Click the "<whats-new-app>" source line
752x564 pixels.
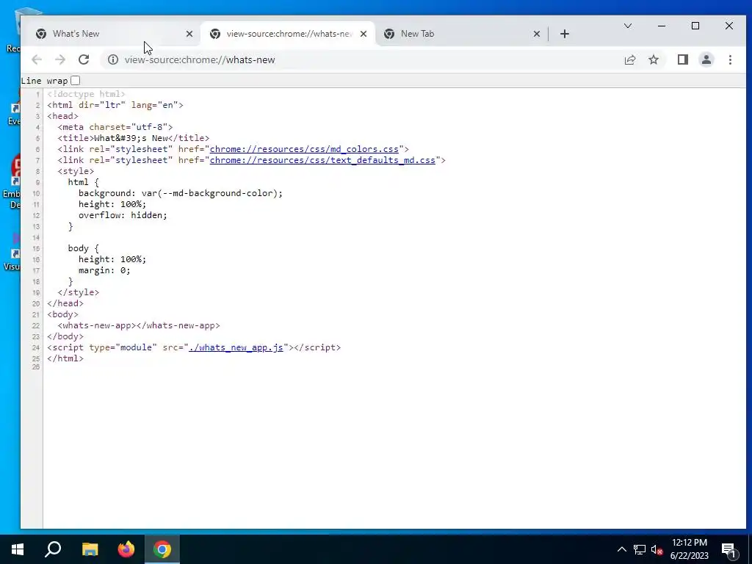pyautogui.click(x=139, y=325)
